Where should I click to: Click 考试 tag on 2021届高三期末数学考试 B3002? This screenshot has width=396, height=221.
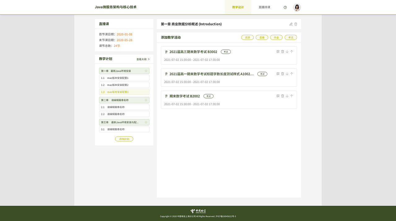click(226, 52)
